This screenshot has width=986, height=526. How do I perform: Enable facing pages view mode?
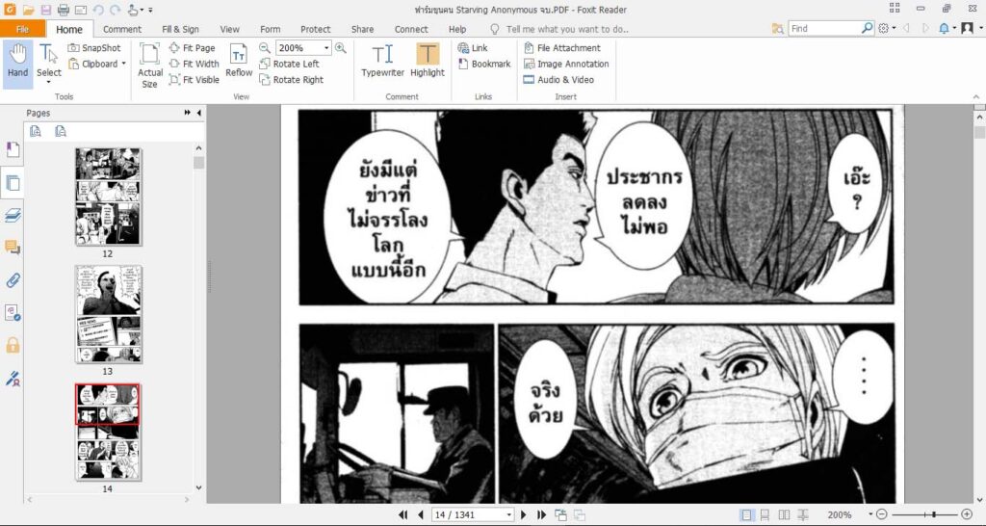tap(784, 514)
